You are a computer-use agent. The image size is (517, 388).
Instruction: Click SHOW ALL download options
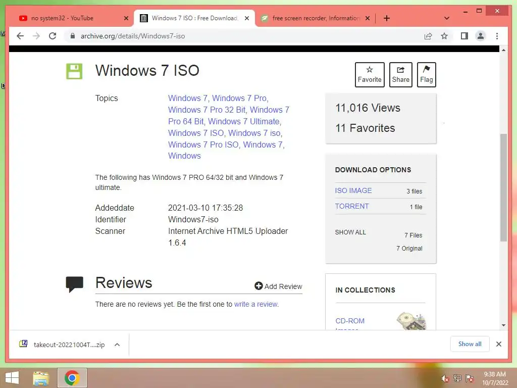(350, 232)
